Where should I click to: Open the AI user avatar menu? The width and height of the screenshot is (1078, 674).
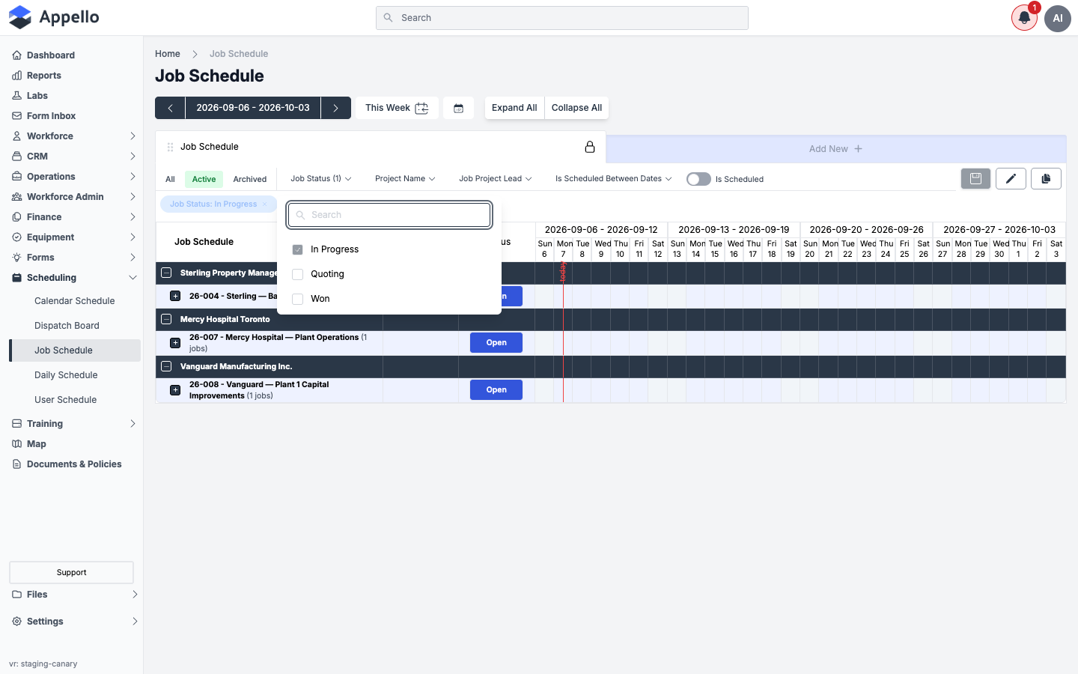point(1058,18)
